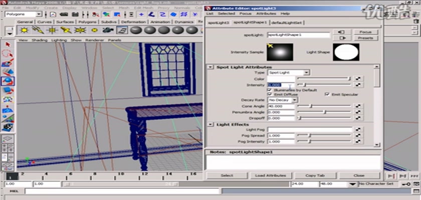Open the Color map button
Viewport: 421px width, 200px height.
tap(358, 78)
